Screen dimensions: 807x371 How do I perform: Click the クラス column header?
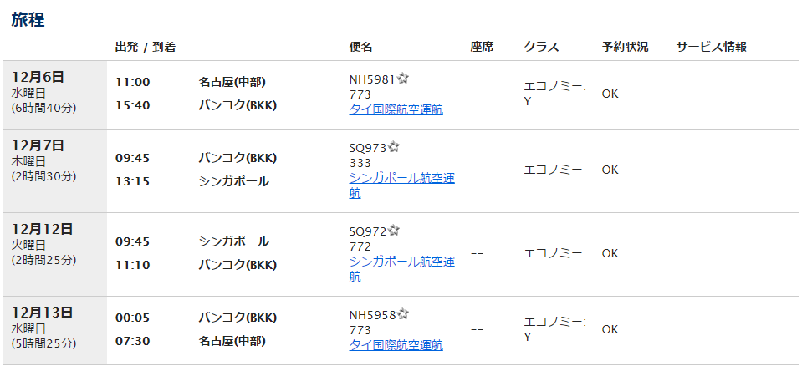pos(541,47)
